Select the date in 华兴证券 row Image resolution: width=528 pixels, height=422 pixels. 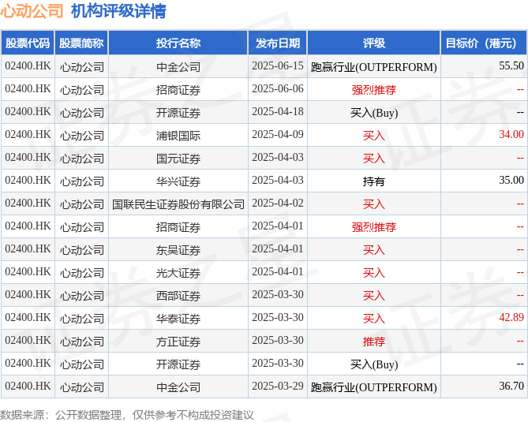pyautogui.click(x=278, y=181)
